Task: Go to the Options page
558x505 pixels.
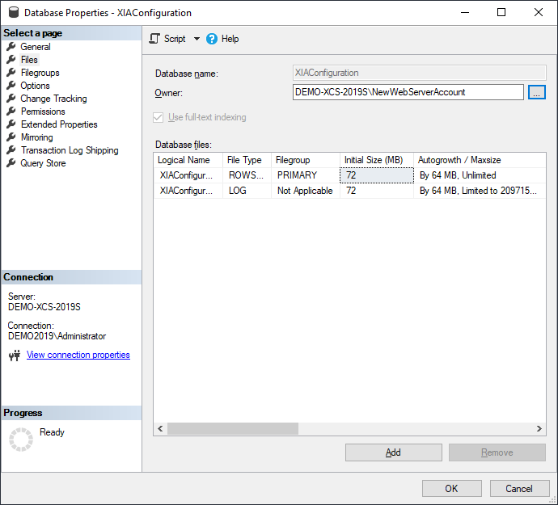Action: click(x=35, y=86)
